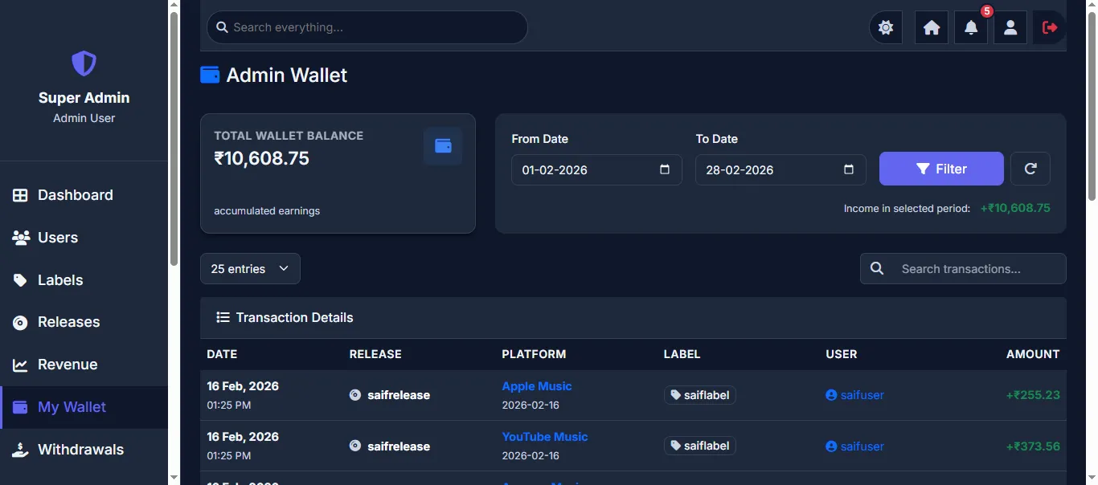Viewport: 1098px width, 485px height.
Task: Click user avatar icon in YouTube Music row
Action: (831, 446)
